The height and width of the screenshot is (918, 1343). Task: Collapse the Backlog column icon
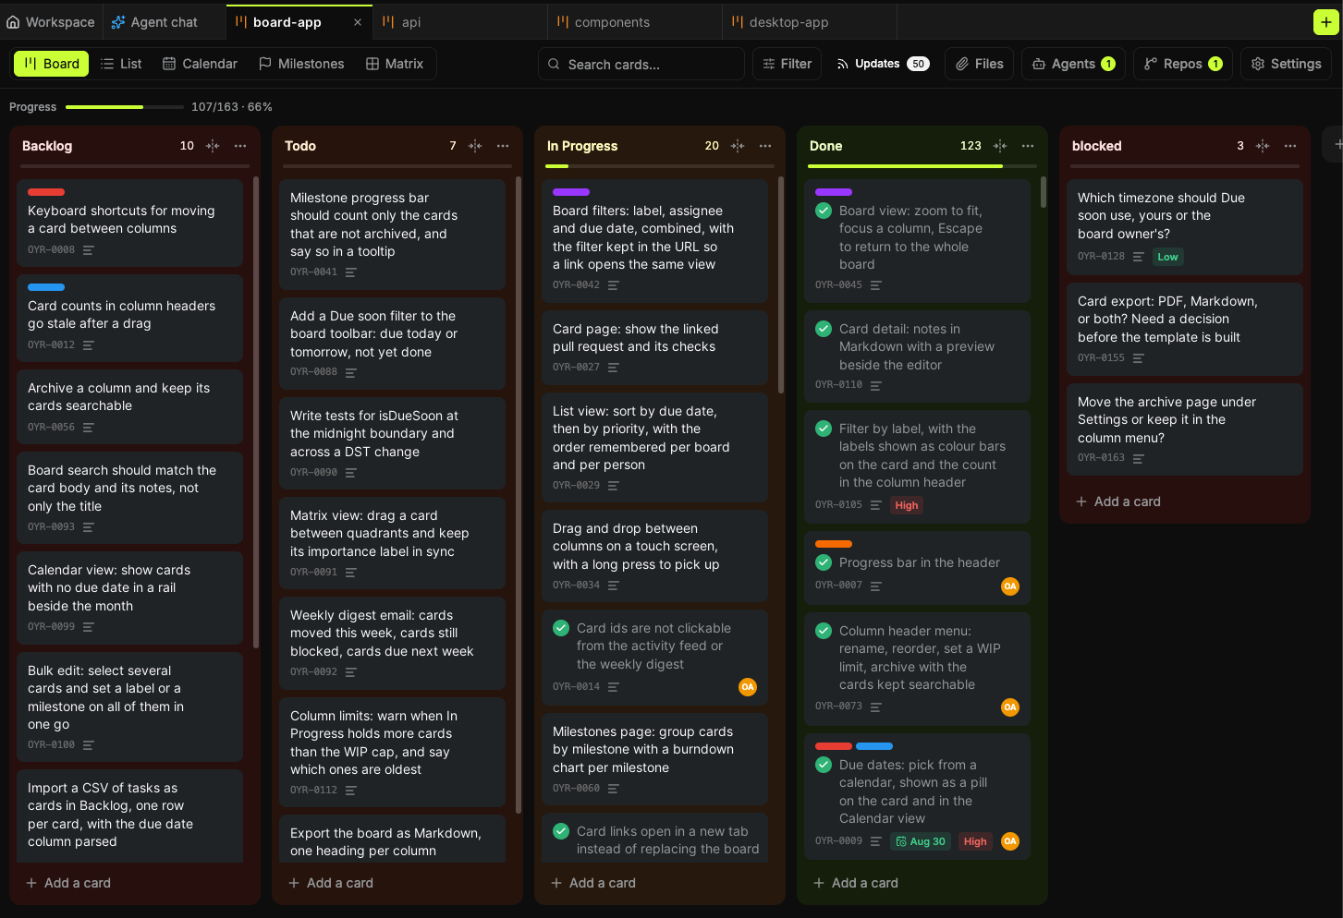[213, 146]
